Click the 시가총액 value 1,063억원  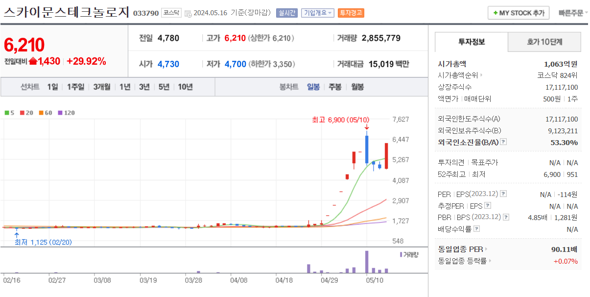(561, 64)
